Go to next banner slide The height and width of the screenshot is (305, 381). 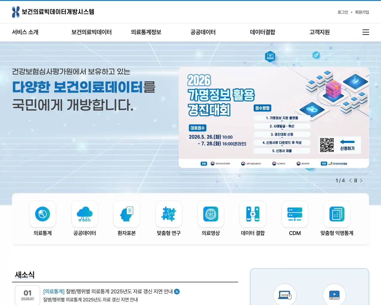pyautogui.click(x=361, y=180)
